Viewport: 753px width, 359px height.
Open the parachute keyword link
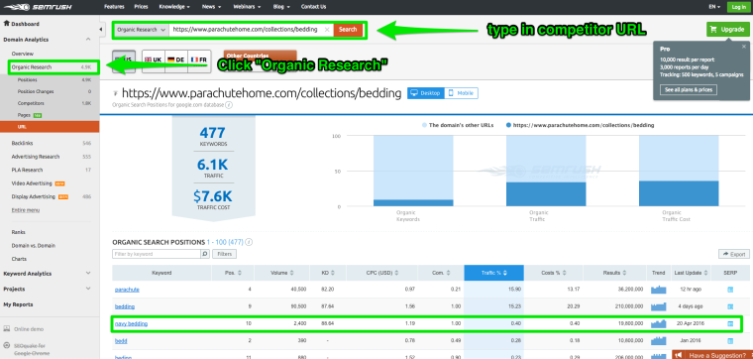pos(127,290)
